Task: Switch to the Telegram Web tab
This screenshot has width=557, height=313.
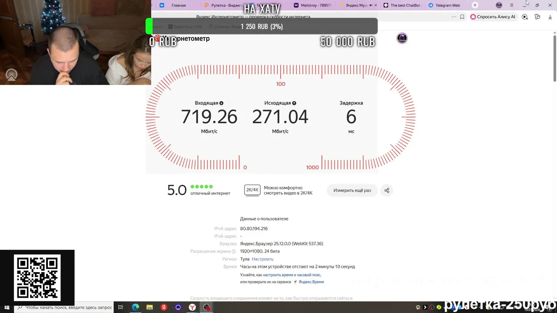Action: [447, 5]
